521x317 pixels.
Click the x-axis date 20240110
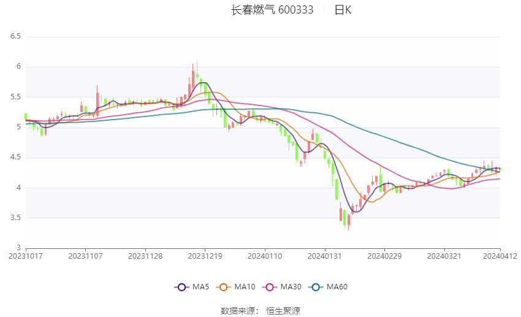click(x=265, y=256)
